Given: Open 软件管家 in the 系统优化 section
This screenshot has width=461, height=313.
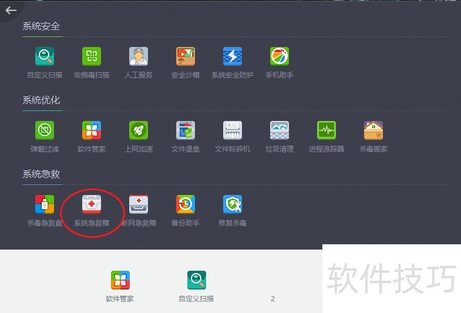Looking at the screenshot, I should point(92,130).
